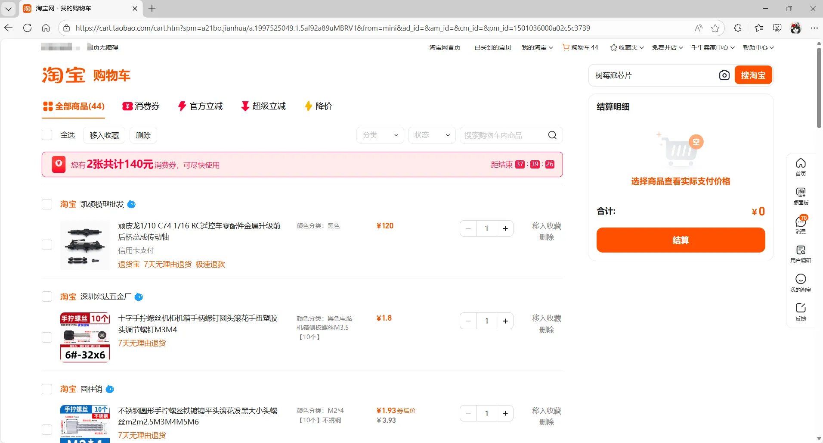The image size is (823, 443).
Task: Open the 状态 filter dropdown
Action: click(x=432, y=135)
